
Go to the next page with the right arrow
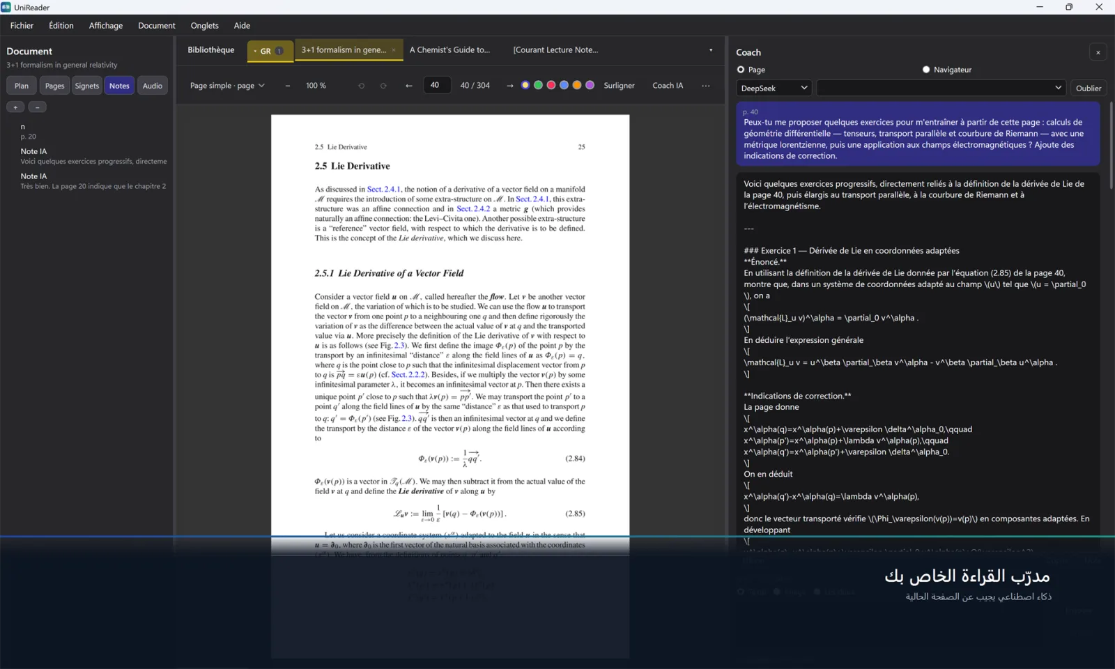(x=509, y=86)
